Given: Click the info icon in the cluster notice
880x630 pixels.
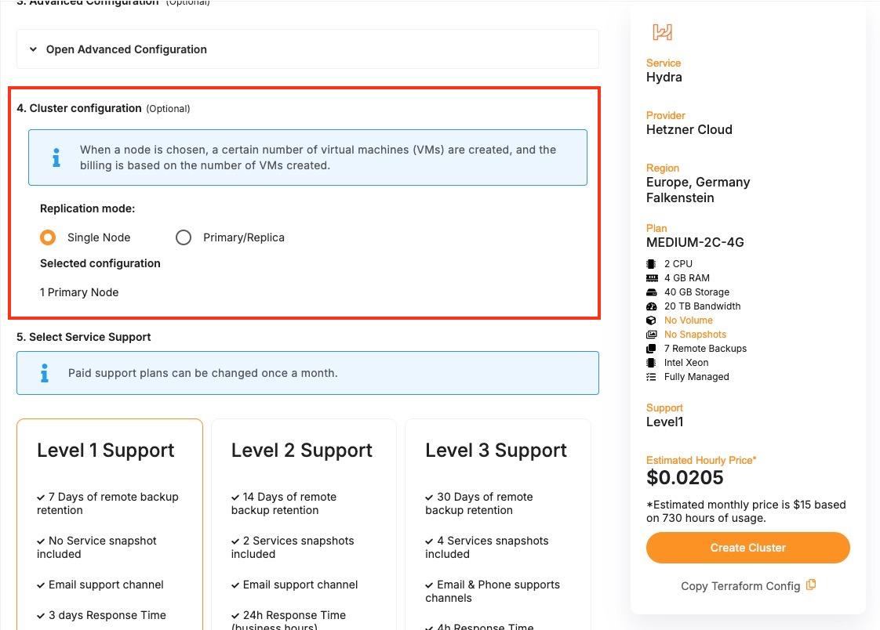Looking at the screenshot, I should (x=56, y=157).
